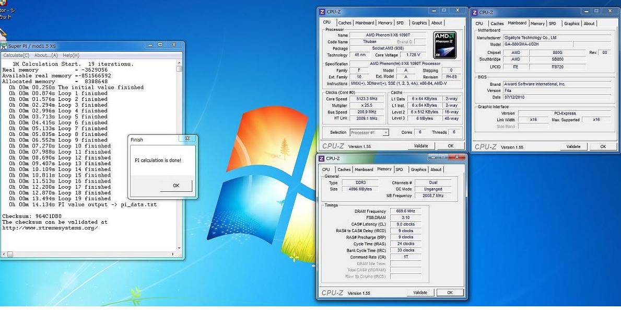The height and width of the screenshot is (310, 621).
Task: Open Graphics tab in the Memory timings window
Action: [x=418, y=170]
